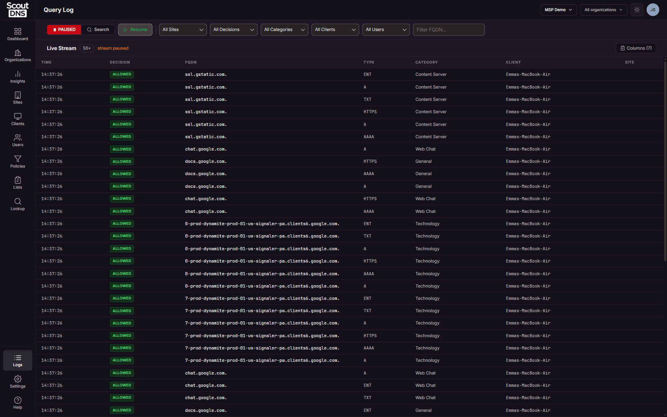Click the CLIENT column header
Screen dimensions: 667x417
513,62
